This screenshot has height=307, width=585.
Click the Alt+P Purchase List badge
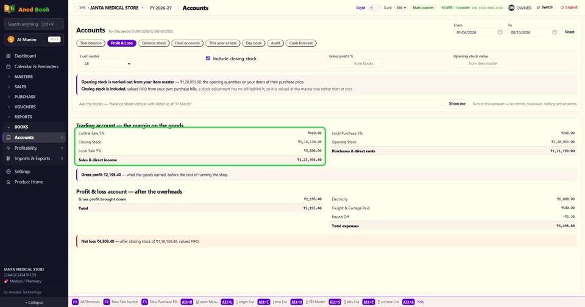(368, 302)
